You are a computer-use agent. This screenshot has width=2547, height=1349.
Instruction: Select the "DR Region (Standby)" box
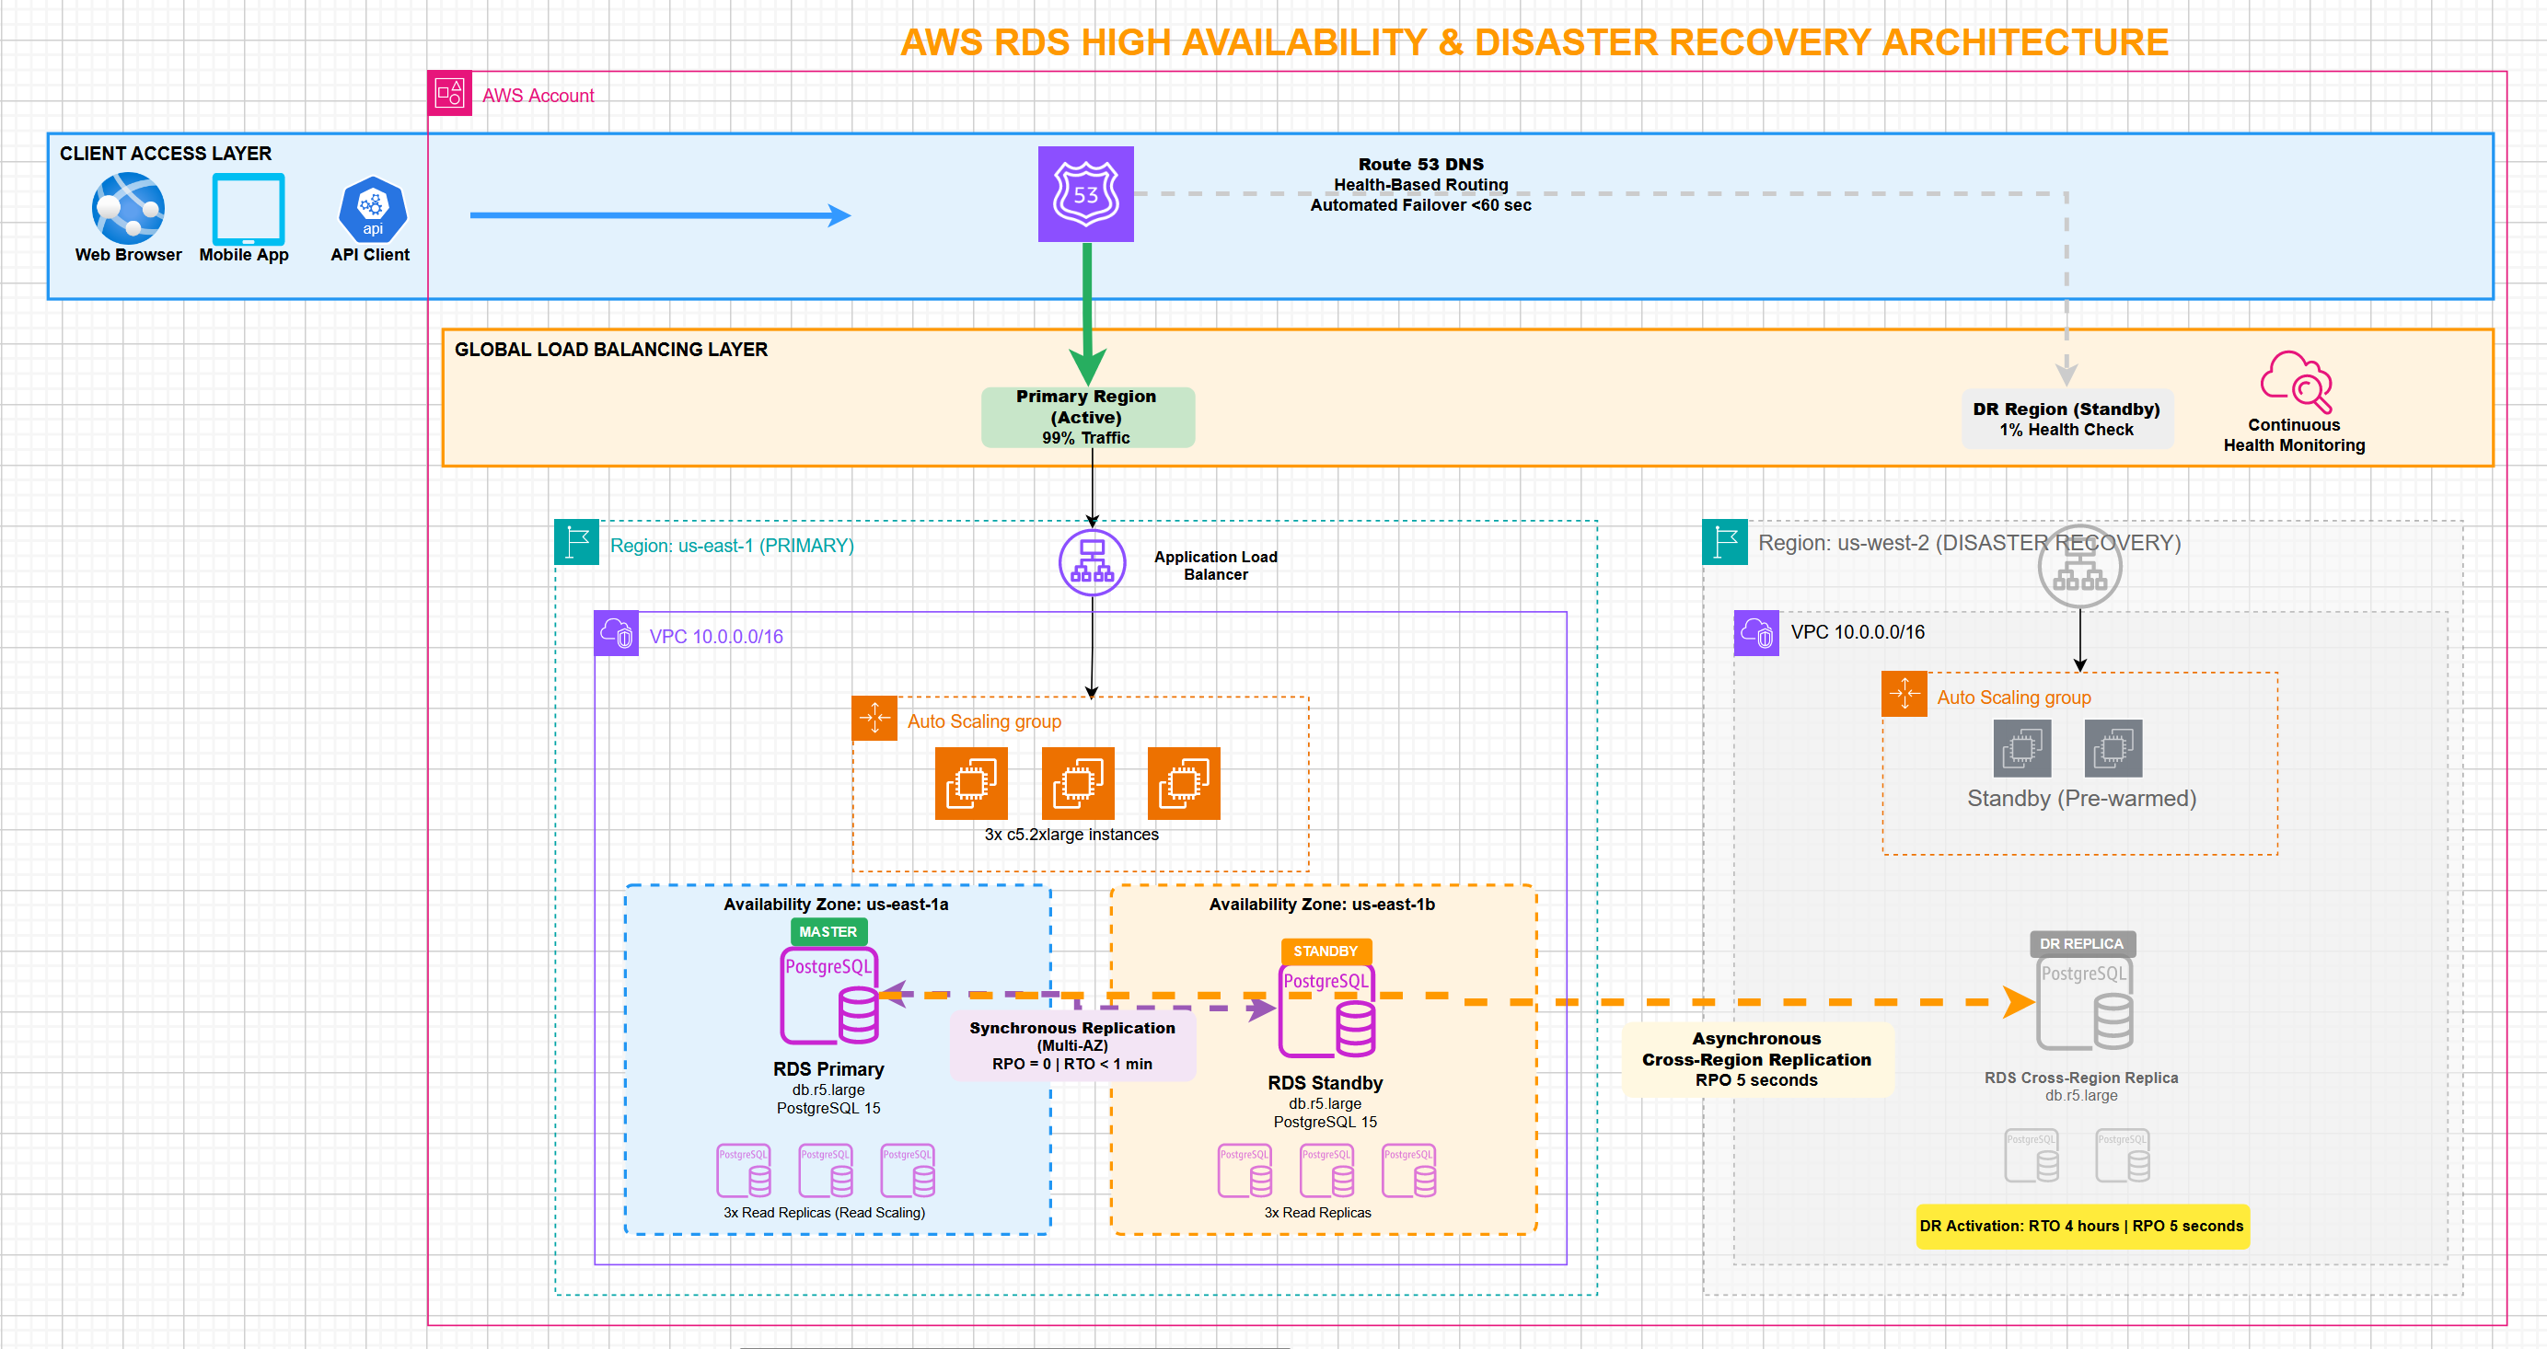click(2067, 419)
